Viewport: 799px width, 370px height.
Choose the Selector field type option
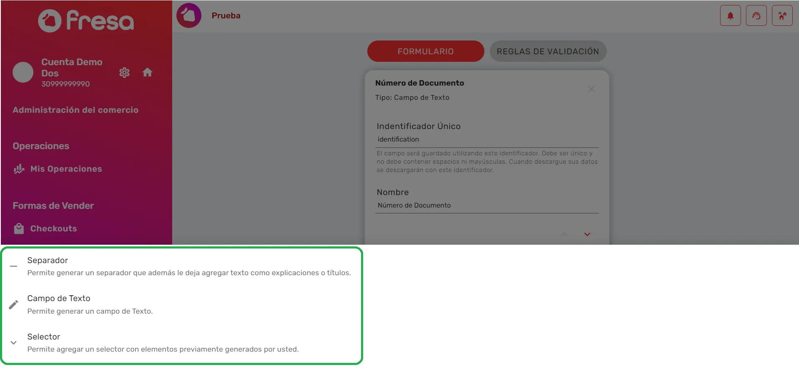coord(182,343)
